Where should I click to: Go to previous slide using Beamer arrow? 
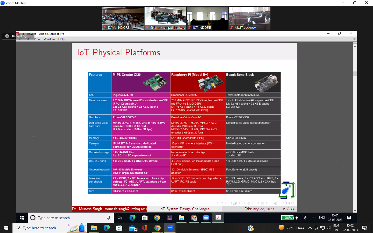click(218, 203)
